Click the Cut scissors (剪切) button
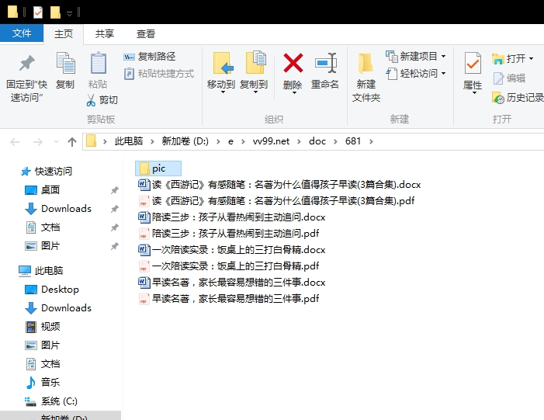Image resolution: width=544 pixels, height=420 pixels. click(102, 100)
